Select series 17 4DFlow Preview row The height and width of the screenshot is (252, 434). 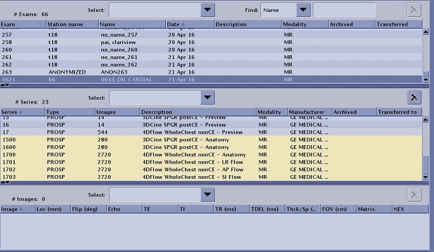(x=210, y=132)
